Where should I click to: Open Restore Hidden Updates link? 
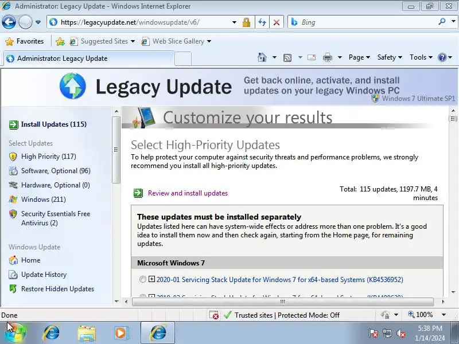point(58,289)
